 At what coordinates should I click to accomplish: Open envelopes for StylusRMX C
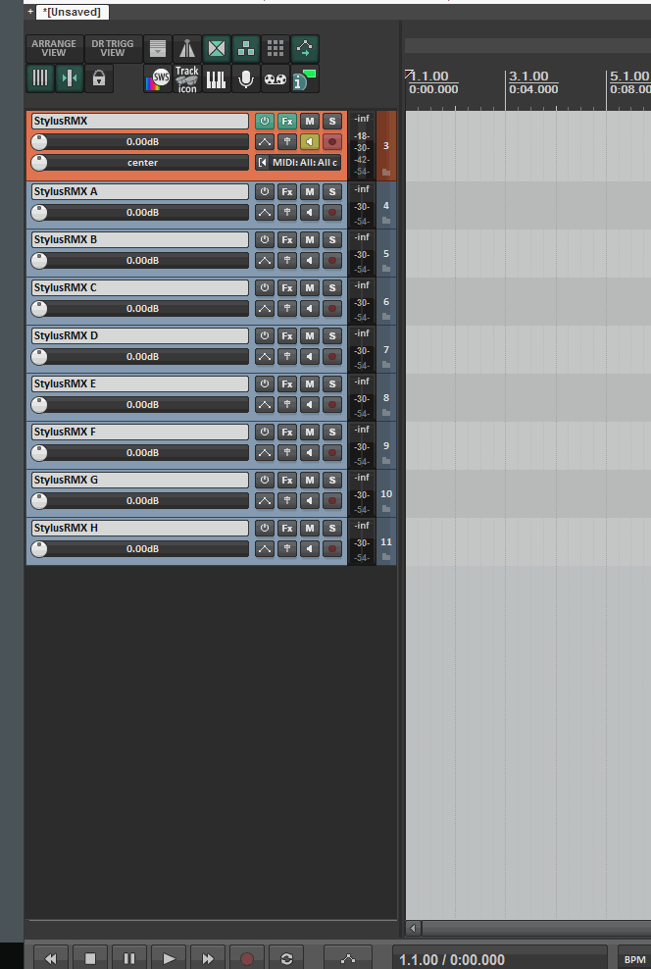[265, 308]
